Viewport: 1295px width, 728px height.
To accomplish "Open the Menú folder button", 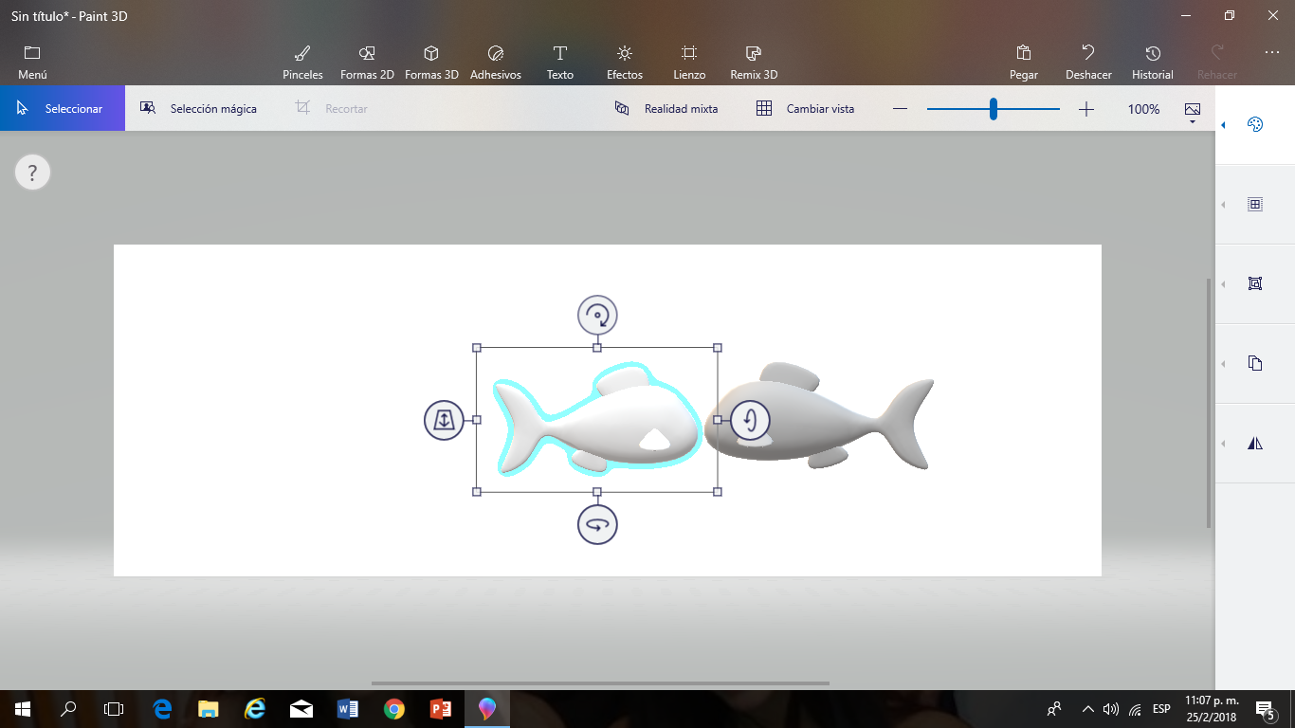I will 32,63.
